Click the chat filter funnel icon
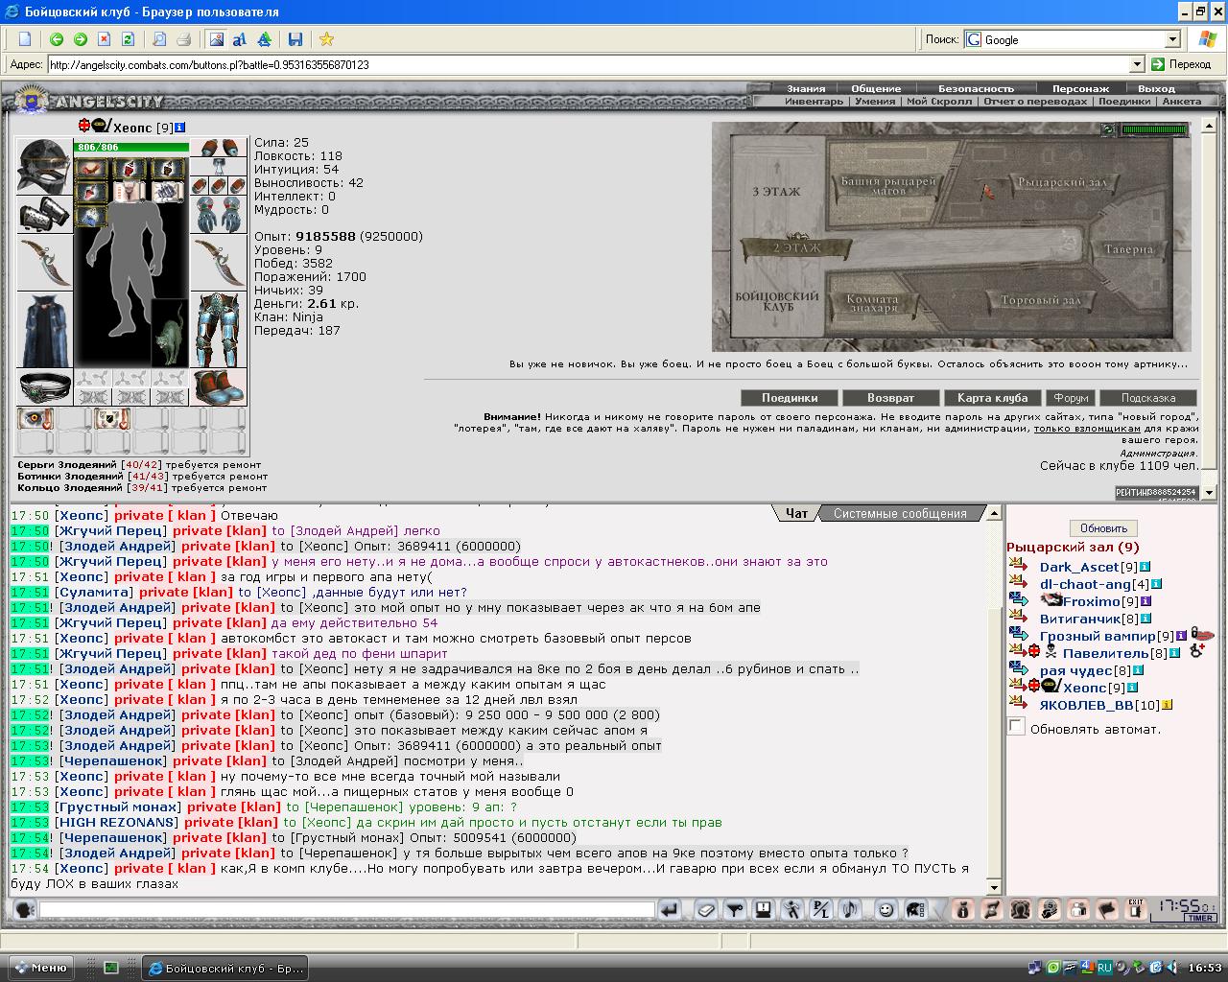 (x=735, y=909)
